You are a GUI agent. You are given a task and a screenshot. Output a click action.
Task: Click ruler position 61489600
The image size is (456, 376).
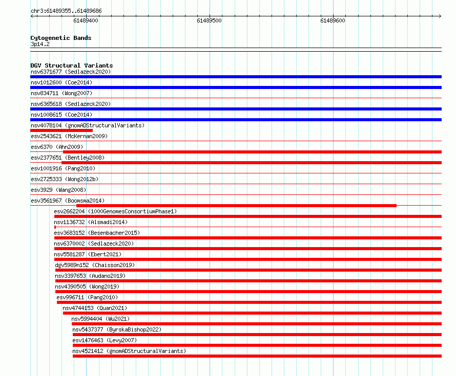point(333,20)
